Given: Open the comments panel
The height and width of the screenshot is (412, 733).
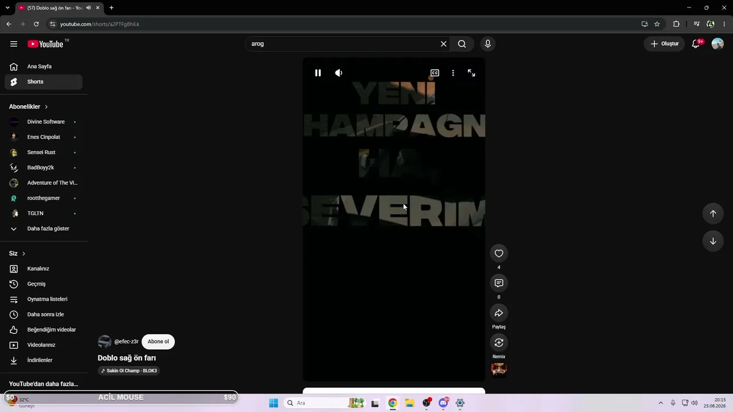Looking at the screenshot, I should (x=499, y=283).
